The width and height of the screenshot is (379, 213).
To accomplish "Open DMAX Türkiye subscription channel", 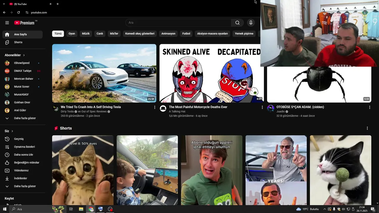I will [x=23, y=71].
